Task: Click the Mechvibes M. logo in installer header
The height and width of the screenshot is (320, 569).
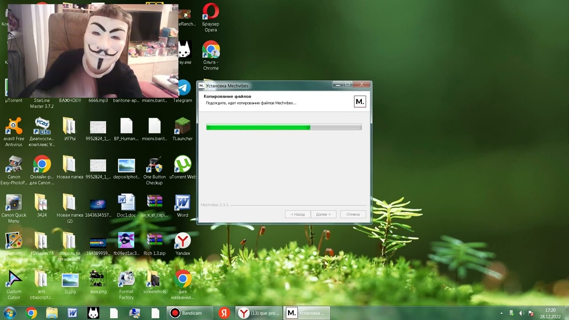Action: pyautogui.click(x=360, y=101)
